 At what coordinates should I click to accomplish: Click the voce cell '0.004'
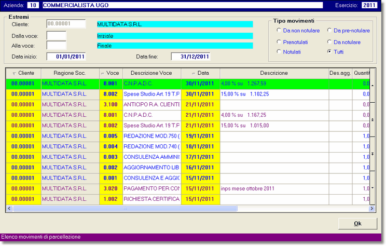coord(111,147)
